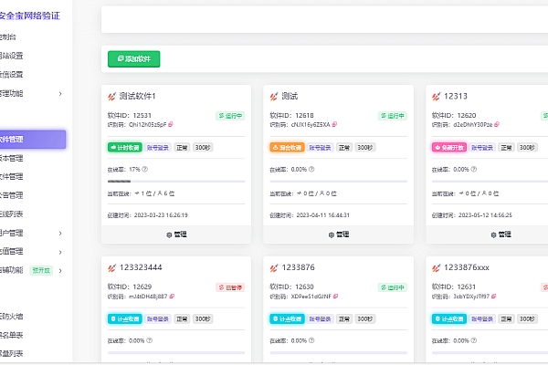
Task: Click 300秒 tag on 12313 card
Action: click(x=527, y=148)
